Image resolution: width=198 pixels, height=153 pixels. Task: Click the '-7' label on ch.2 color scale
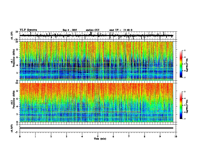(184, 119)
